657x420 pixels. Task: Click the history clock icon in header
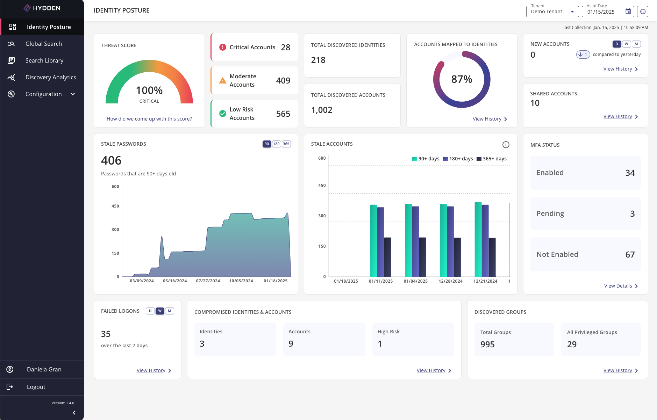point(642,12)
